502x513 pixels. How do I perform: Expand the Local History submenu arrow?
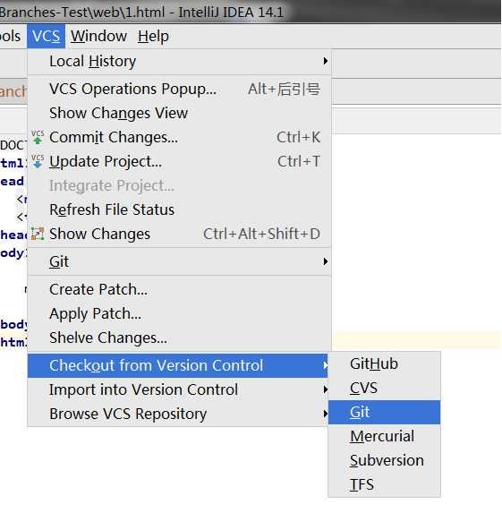[325, 61]
